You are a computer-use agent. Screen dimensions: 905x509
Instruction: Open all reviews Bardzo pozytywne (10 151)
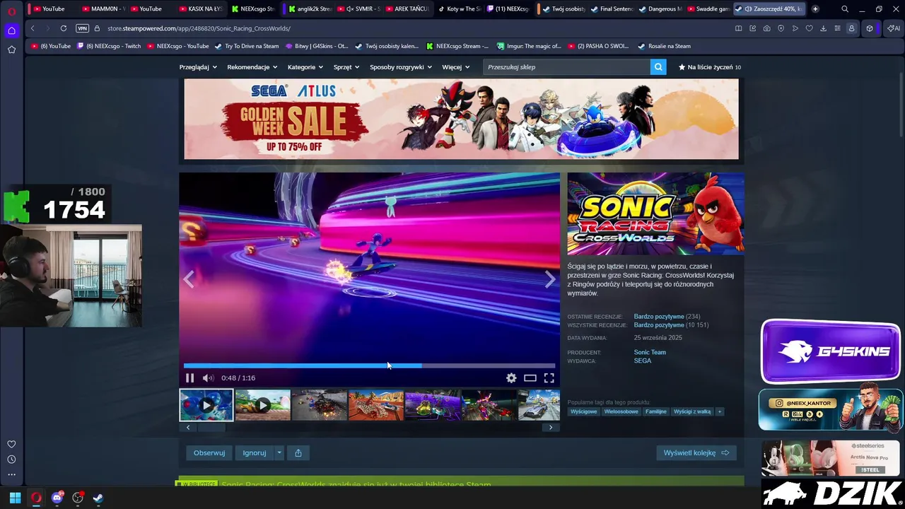pos(671,325)
